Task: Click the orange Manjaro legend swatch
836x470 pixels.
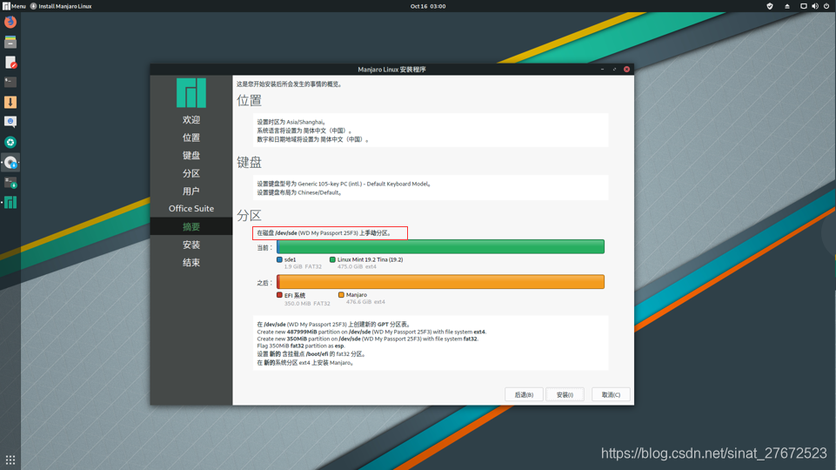Action: point(341,295)
